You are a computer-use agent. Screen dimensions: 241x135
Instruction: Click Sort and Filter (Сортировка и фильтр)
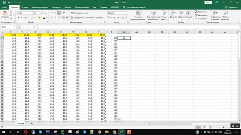coord(215,15)
